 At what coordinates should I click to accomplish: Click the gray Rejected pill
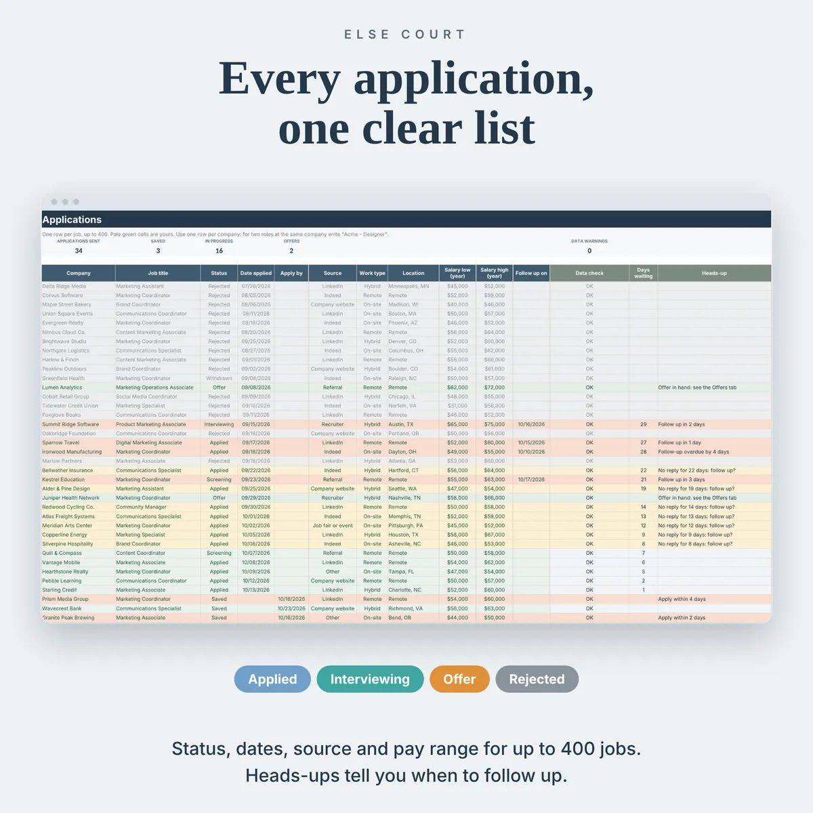coord(537,679)
